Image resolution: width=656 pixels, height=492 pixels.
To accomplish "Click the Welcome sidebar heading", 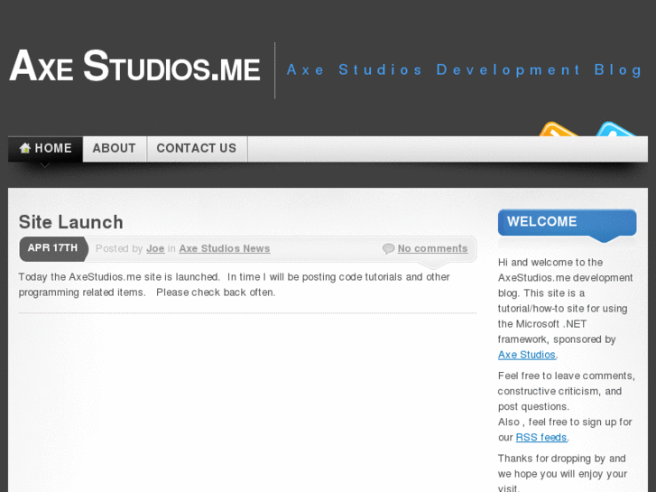I will tap(568, 222).
